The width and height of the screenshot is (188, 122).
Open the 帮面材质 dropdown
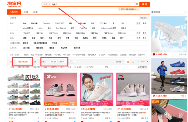coord(65,48)
